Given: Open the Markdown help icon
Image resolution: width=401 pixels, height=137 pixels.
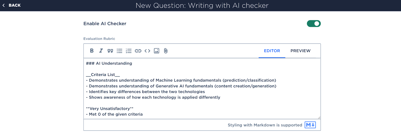Looking at the screenshot, I should (x=310, y=125).
